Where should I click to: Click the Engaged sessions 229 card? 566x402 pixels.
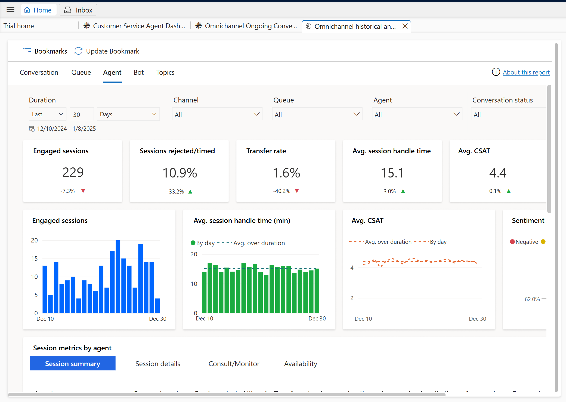73,171
